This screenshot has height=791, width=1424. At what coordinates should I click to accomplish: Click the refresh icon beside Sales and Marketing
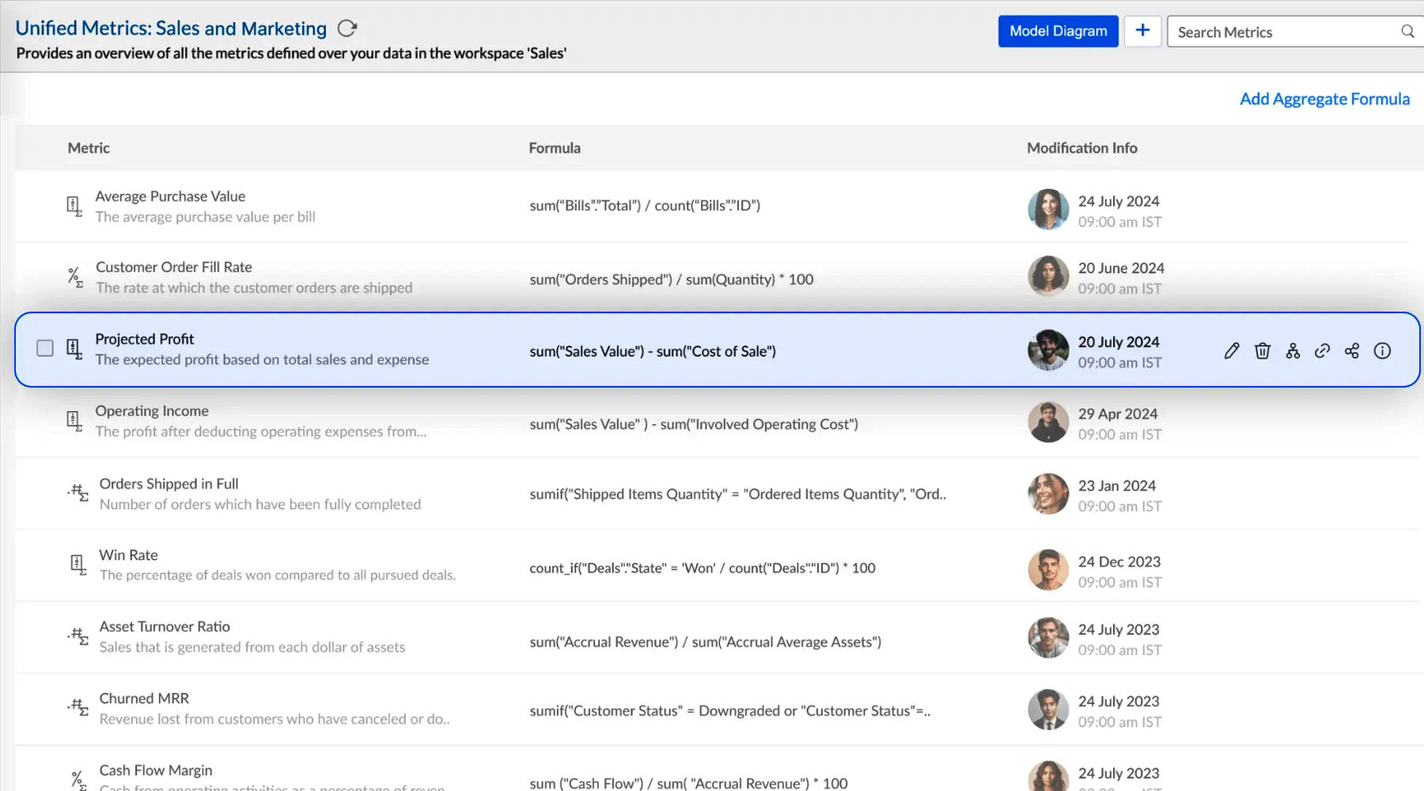click(x=347, y=28)
